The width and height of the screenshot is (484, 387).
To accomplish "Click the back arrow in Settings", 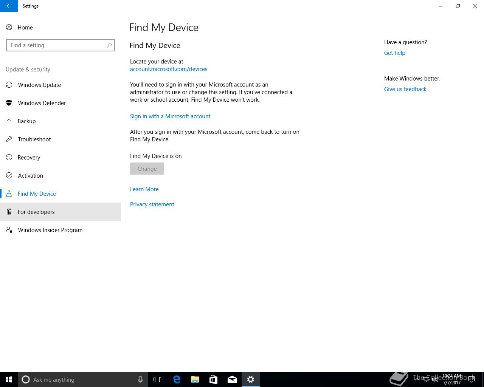I will [9, 6].
